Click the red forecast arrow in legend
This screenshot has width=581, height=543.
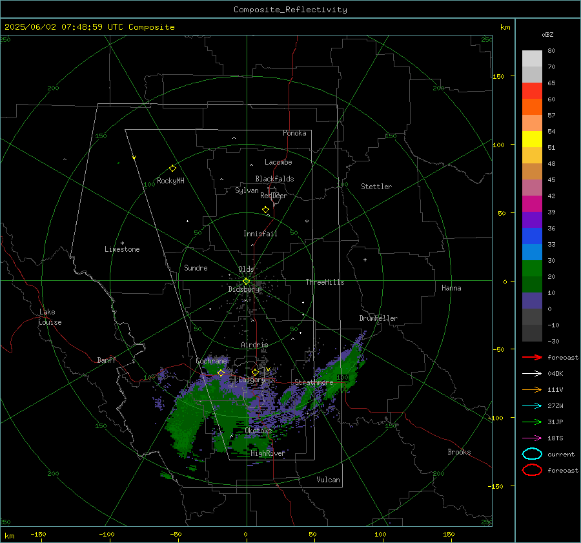coord(532,357)
